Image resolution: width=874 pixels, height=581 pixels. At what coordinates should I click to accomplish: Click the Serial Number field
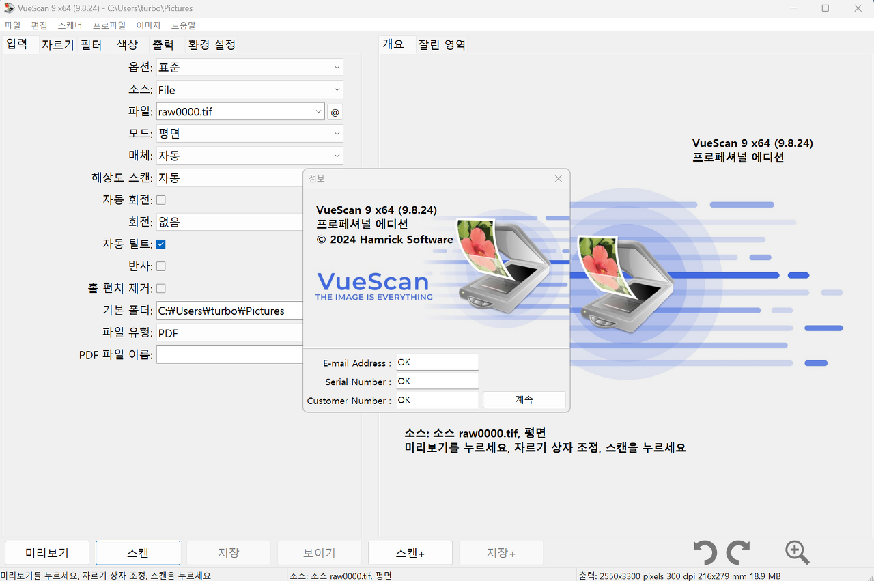[x=437, y=381]
